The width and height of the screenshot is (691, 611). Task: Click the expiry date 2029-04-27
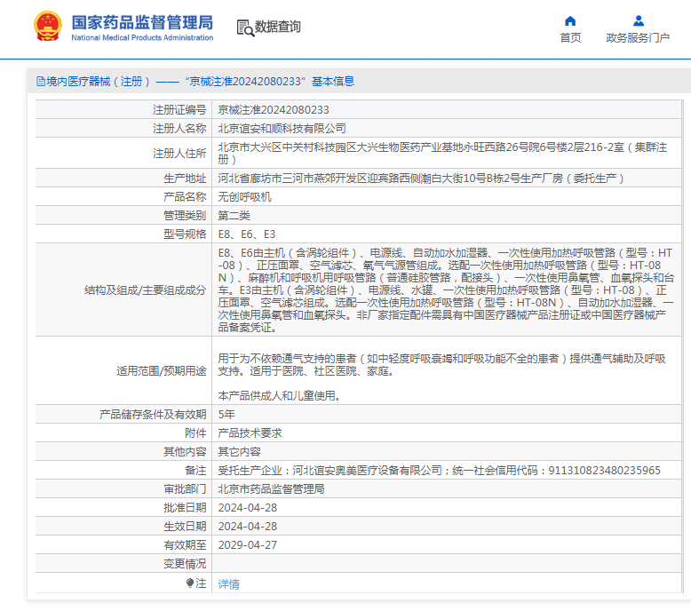coord(248,544)
